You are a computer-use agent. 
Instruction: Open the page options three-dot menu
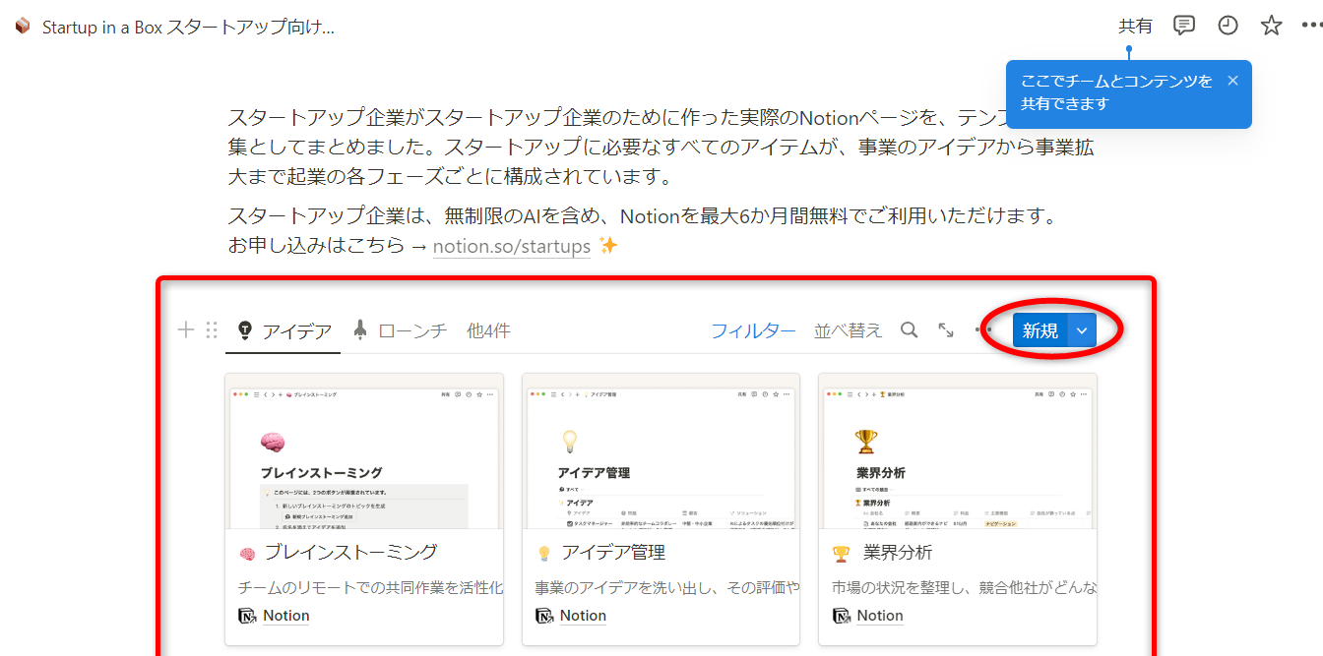[x=1311, y=26]
